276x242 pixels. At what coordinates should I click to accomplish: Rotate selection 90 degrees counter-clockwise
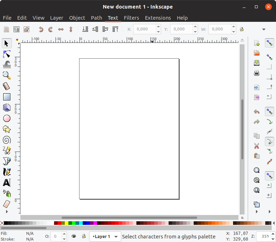(x=41, y=29)
